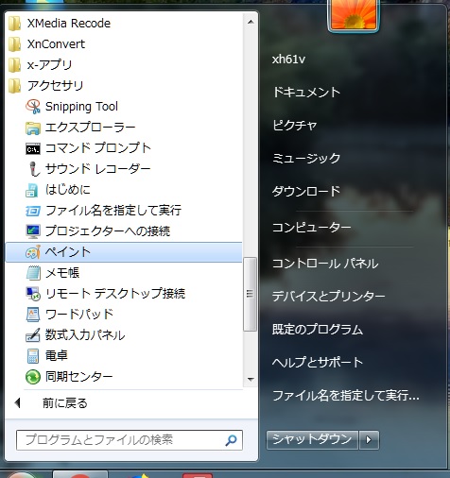This screenshot has width=450, height=478.
Task: Open コントロール パネル
Action: pyautogui.click(x=325, y=264)
